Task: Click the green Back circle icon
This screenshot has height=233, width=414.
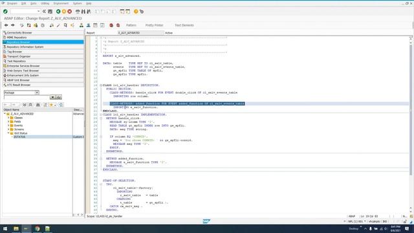Action: tap(58, 12)
